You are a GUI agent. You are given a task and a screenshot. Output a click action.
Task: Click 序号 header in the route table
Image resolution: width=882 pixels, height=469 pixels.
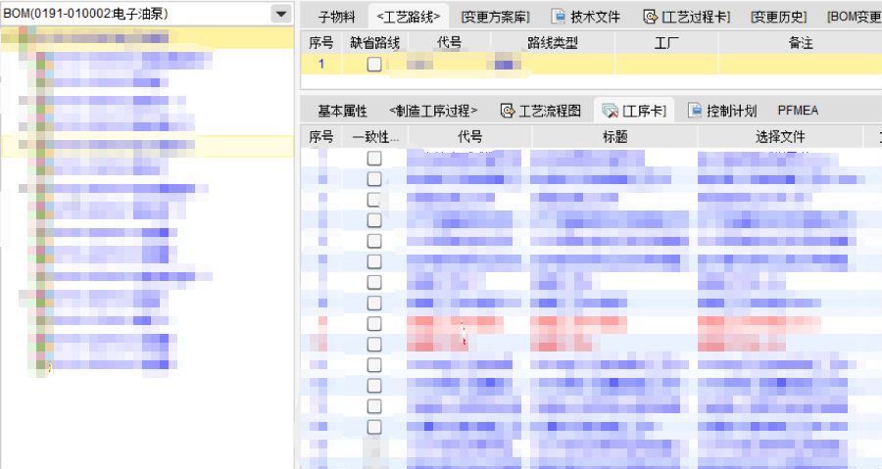[x=321, y=43]
